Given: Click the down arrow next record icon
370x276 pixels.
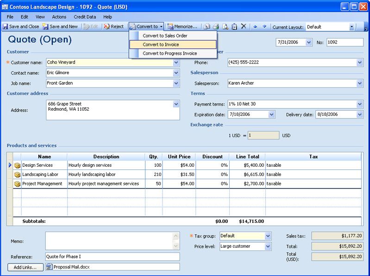Looking at the screenshot, I should 264,26.
